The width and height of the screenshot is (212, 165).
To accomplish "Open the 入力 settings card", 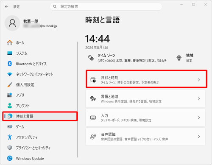I will pyautogui.click(x=145, y=117).
